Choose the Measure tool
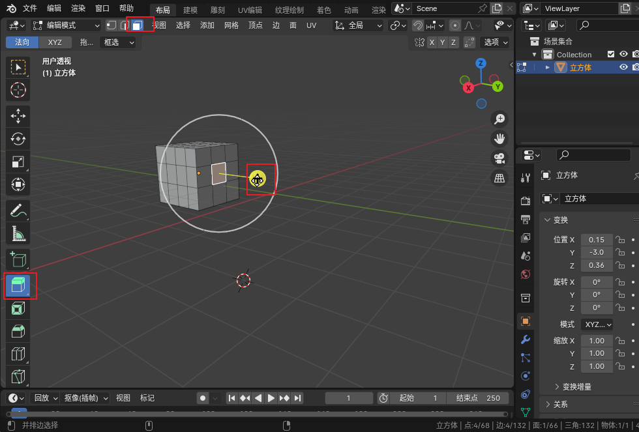Screen dimensions: 639x432 [x=18, y=233]
